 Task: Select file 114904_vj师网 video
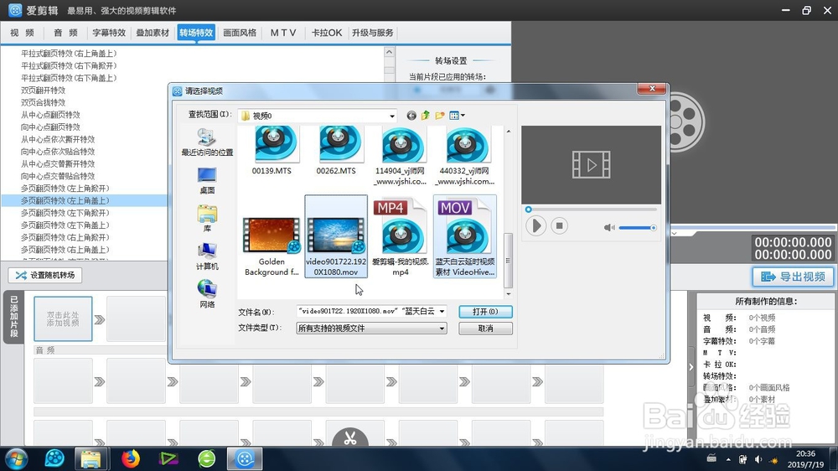pyautogui.click(x=401, y=156)
